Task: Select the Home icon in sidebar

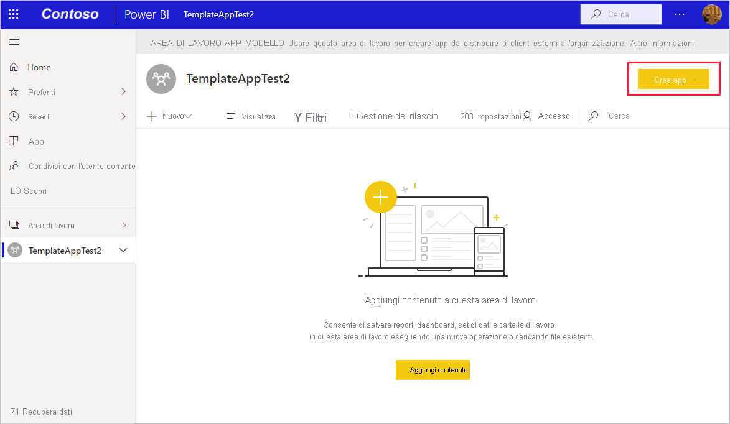Action: (x=13, y=67)
